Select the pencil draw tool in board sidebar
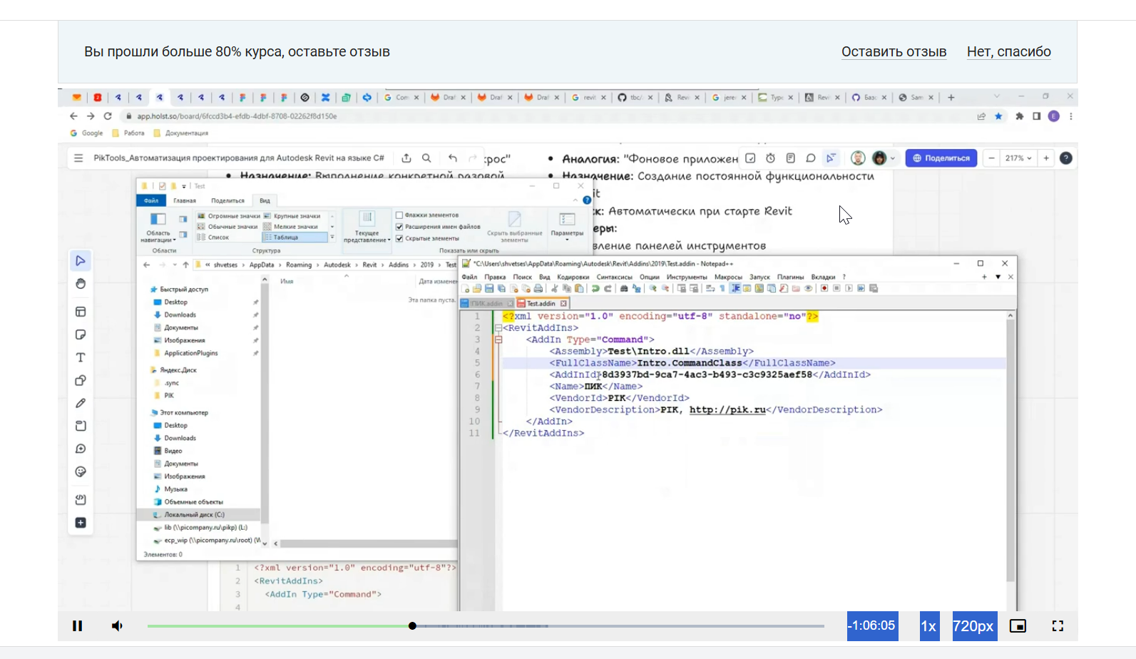 pyautogui.click(x=81, y=403)
